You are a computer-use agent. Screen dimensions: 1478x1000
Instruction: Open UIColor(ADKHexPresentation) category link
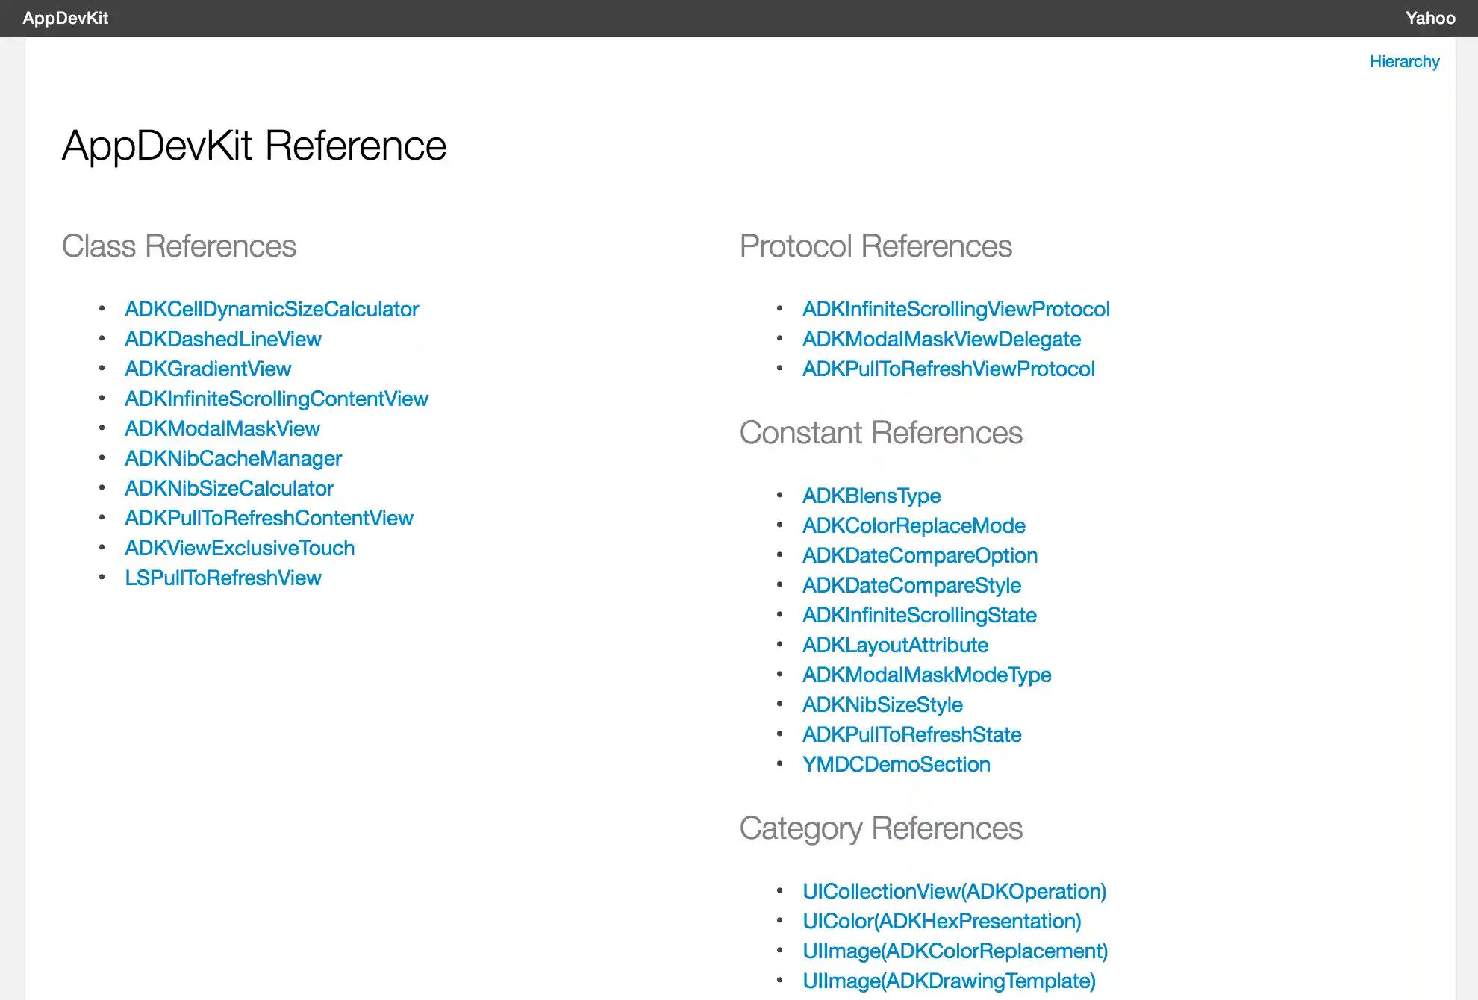point(941,921)
